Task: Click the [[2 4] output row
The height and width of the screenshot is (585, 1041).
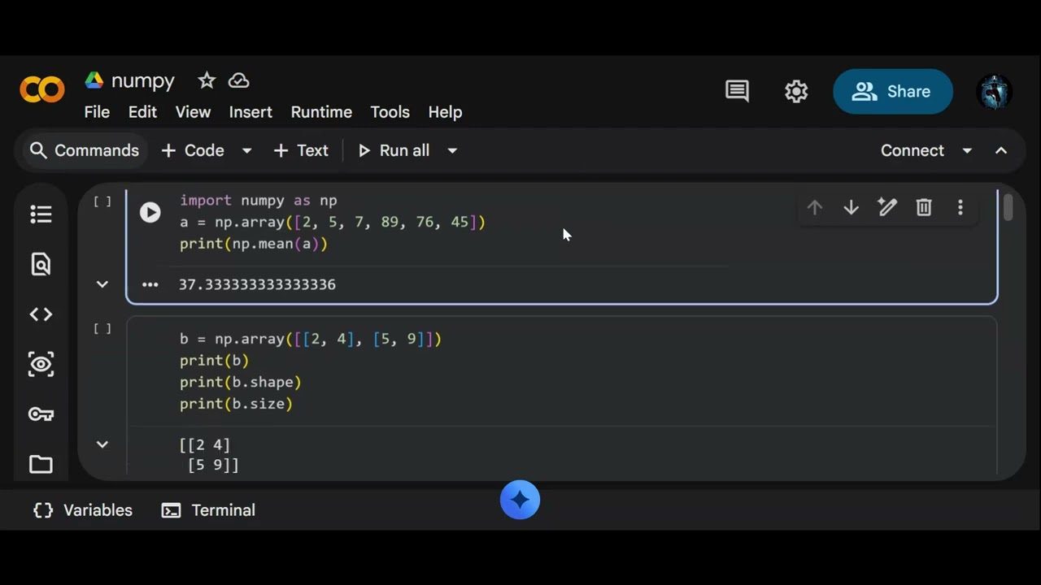Action: pos(205,444)
